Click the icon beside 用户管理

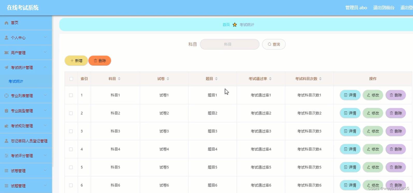tap(6, 53)
